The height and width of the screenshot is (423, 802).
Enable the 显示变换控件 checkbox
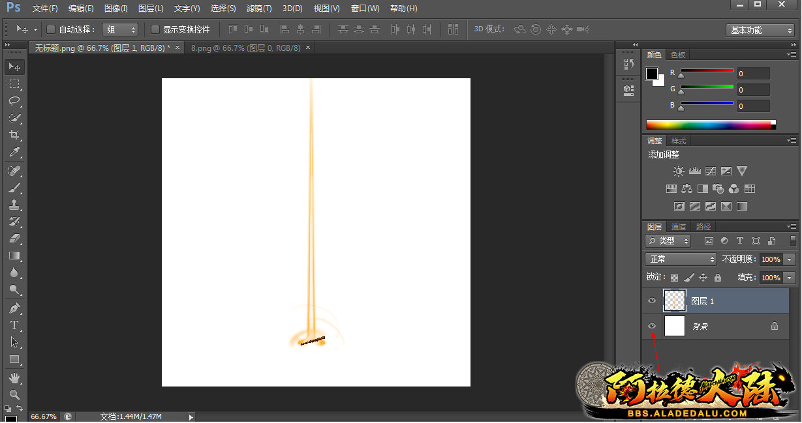pos(155,29)
